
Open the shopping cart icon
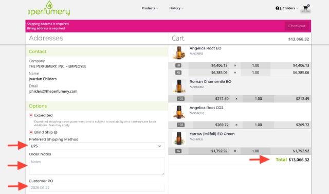[305, 8]
